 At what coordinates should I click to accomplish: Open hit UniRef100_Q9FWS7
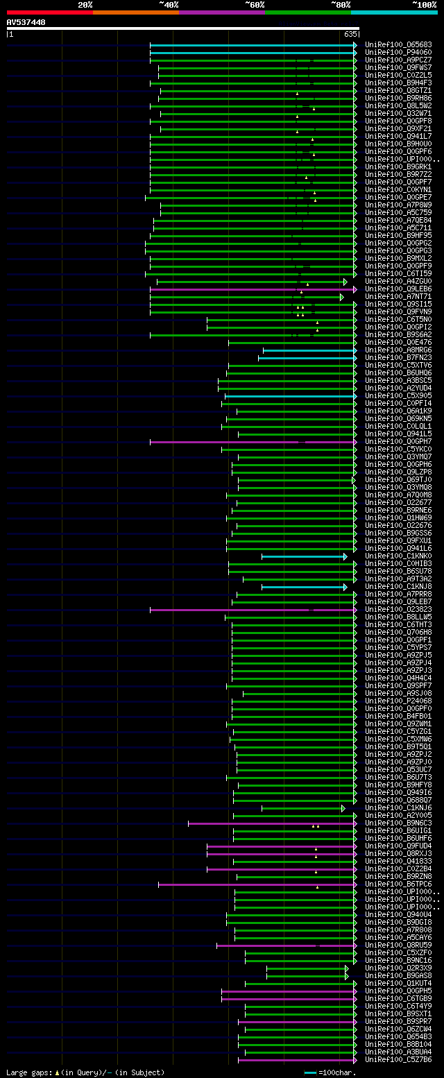(x=398, y=67)
